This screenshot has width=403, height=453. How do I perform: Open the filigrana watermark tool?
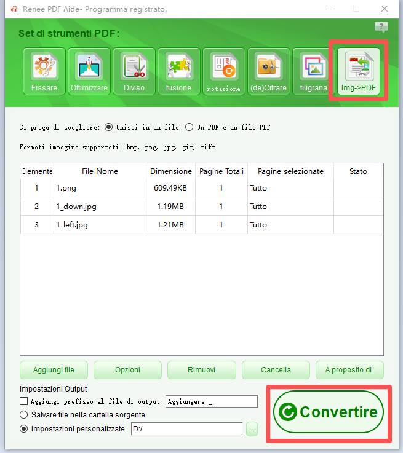coord(314,71)
